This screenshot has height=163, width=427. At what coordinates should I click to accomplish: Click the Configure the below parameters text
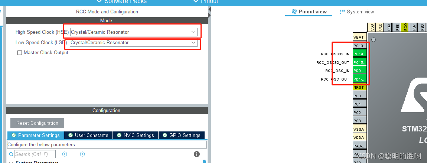click(x=42, y=144)
